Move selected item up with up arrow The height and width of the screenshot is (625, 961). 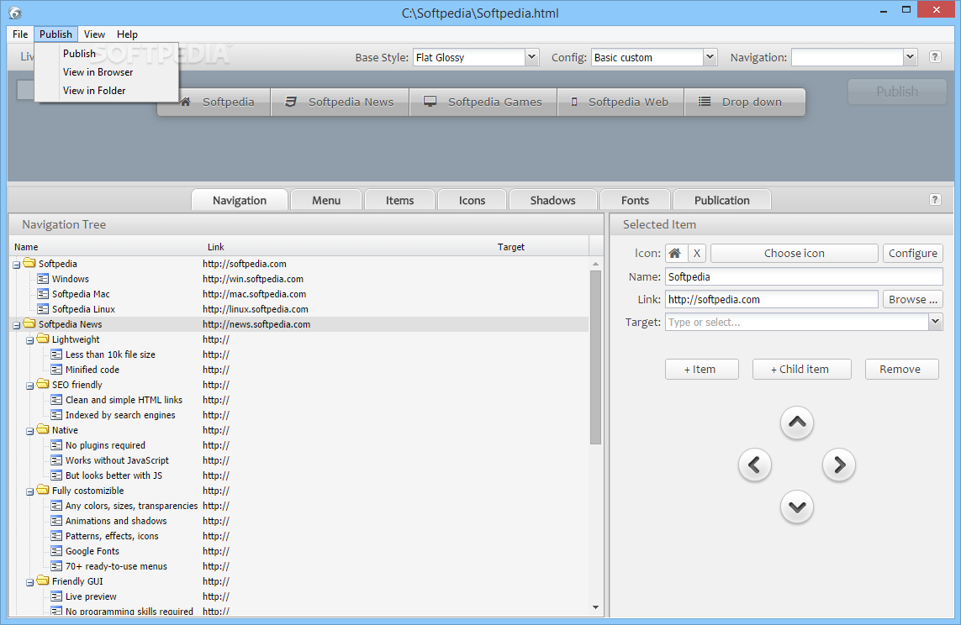pyautogui.click(x=797, y=423)
